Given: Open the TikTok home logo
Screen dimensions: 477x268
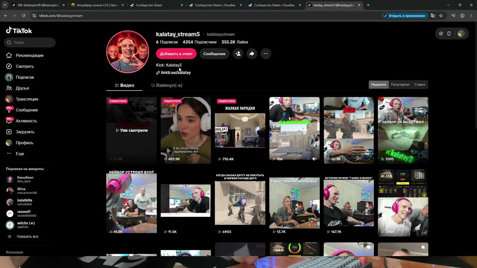Looking at the screenshot, I should click(x=19, y=31).
